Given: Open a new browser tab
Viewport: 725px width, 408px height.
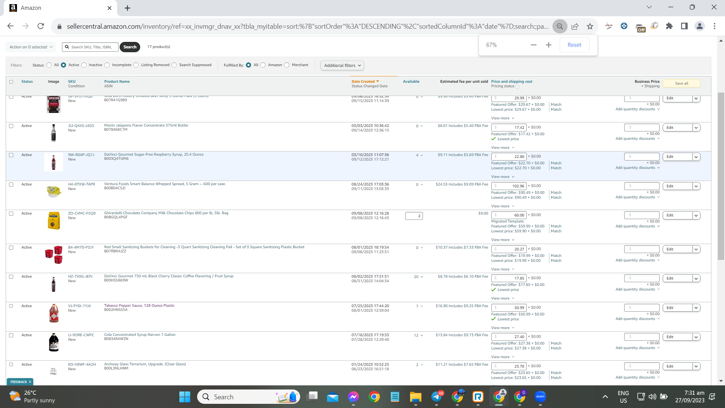Looking at the screenshot, I should click(x=128, y=8).
